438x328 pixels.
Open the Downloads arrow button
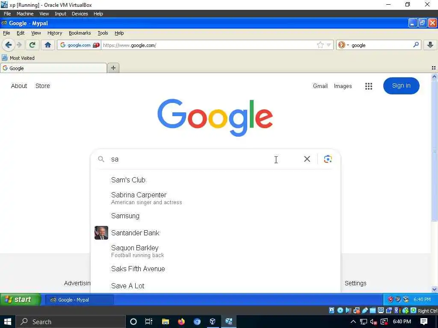[430, 45]
